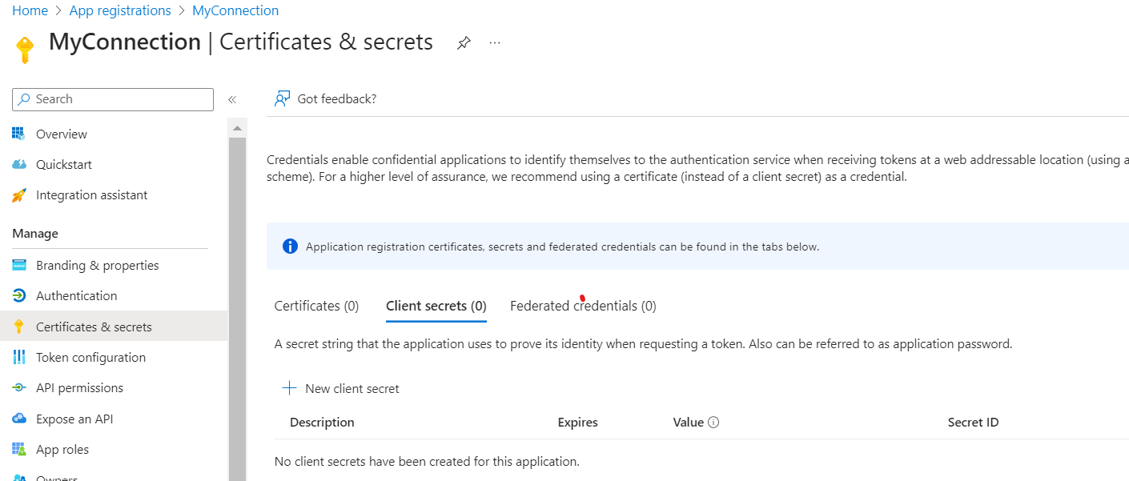Click the info icon next to Value
The width and height of the screenshot is (1129, 481).
(713, 423)
